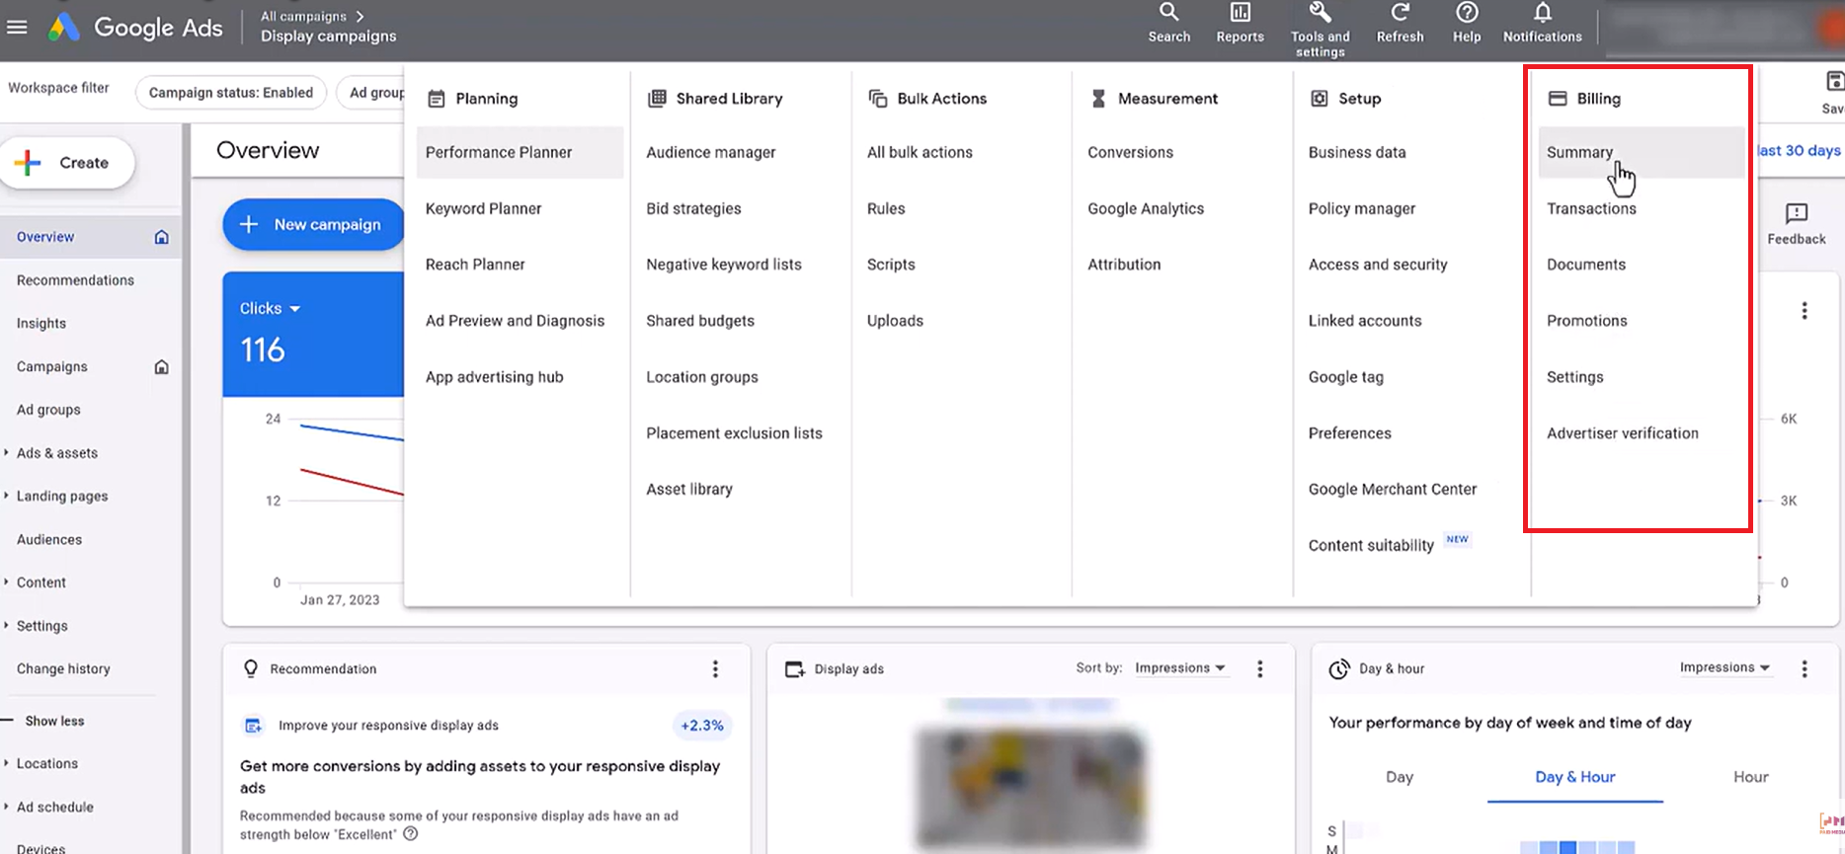Screen dimensions: 1845x854
Task: Expand the Content sidebar section
Action: point(7,582)
